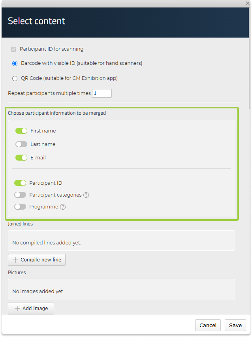Screen dimensions: 252x337
Task: Switch on the Programme toggle
Action: [x=20, y=207]
